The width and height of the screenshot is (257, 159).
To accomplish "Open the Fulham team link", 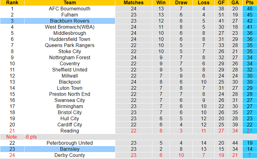I will [69, 15].
